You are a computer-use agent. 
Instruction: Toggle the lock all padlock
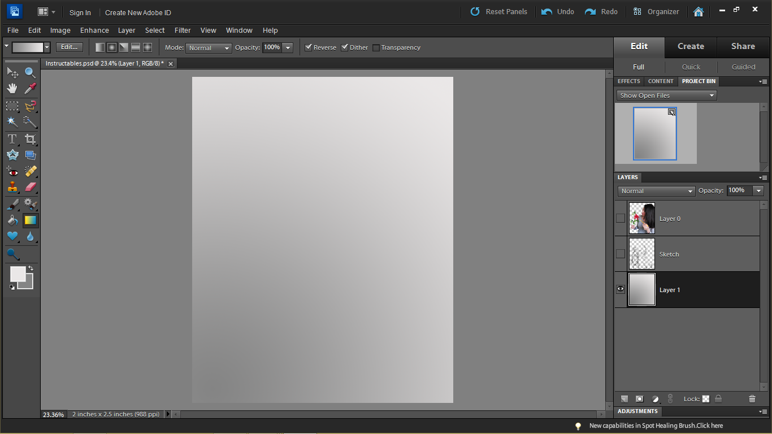[x=718, y=399]
